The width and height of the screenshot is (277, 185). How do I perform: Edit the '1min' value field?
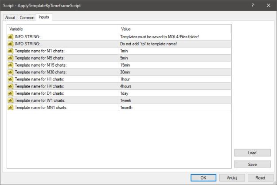point(175,51)
